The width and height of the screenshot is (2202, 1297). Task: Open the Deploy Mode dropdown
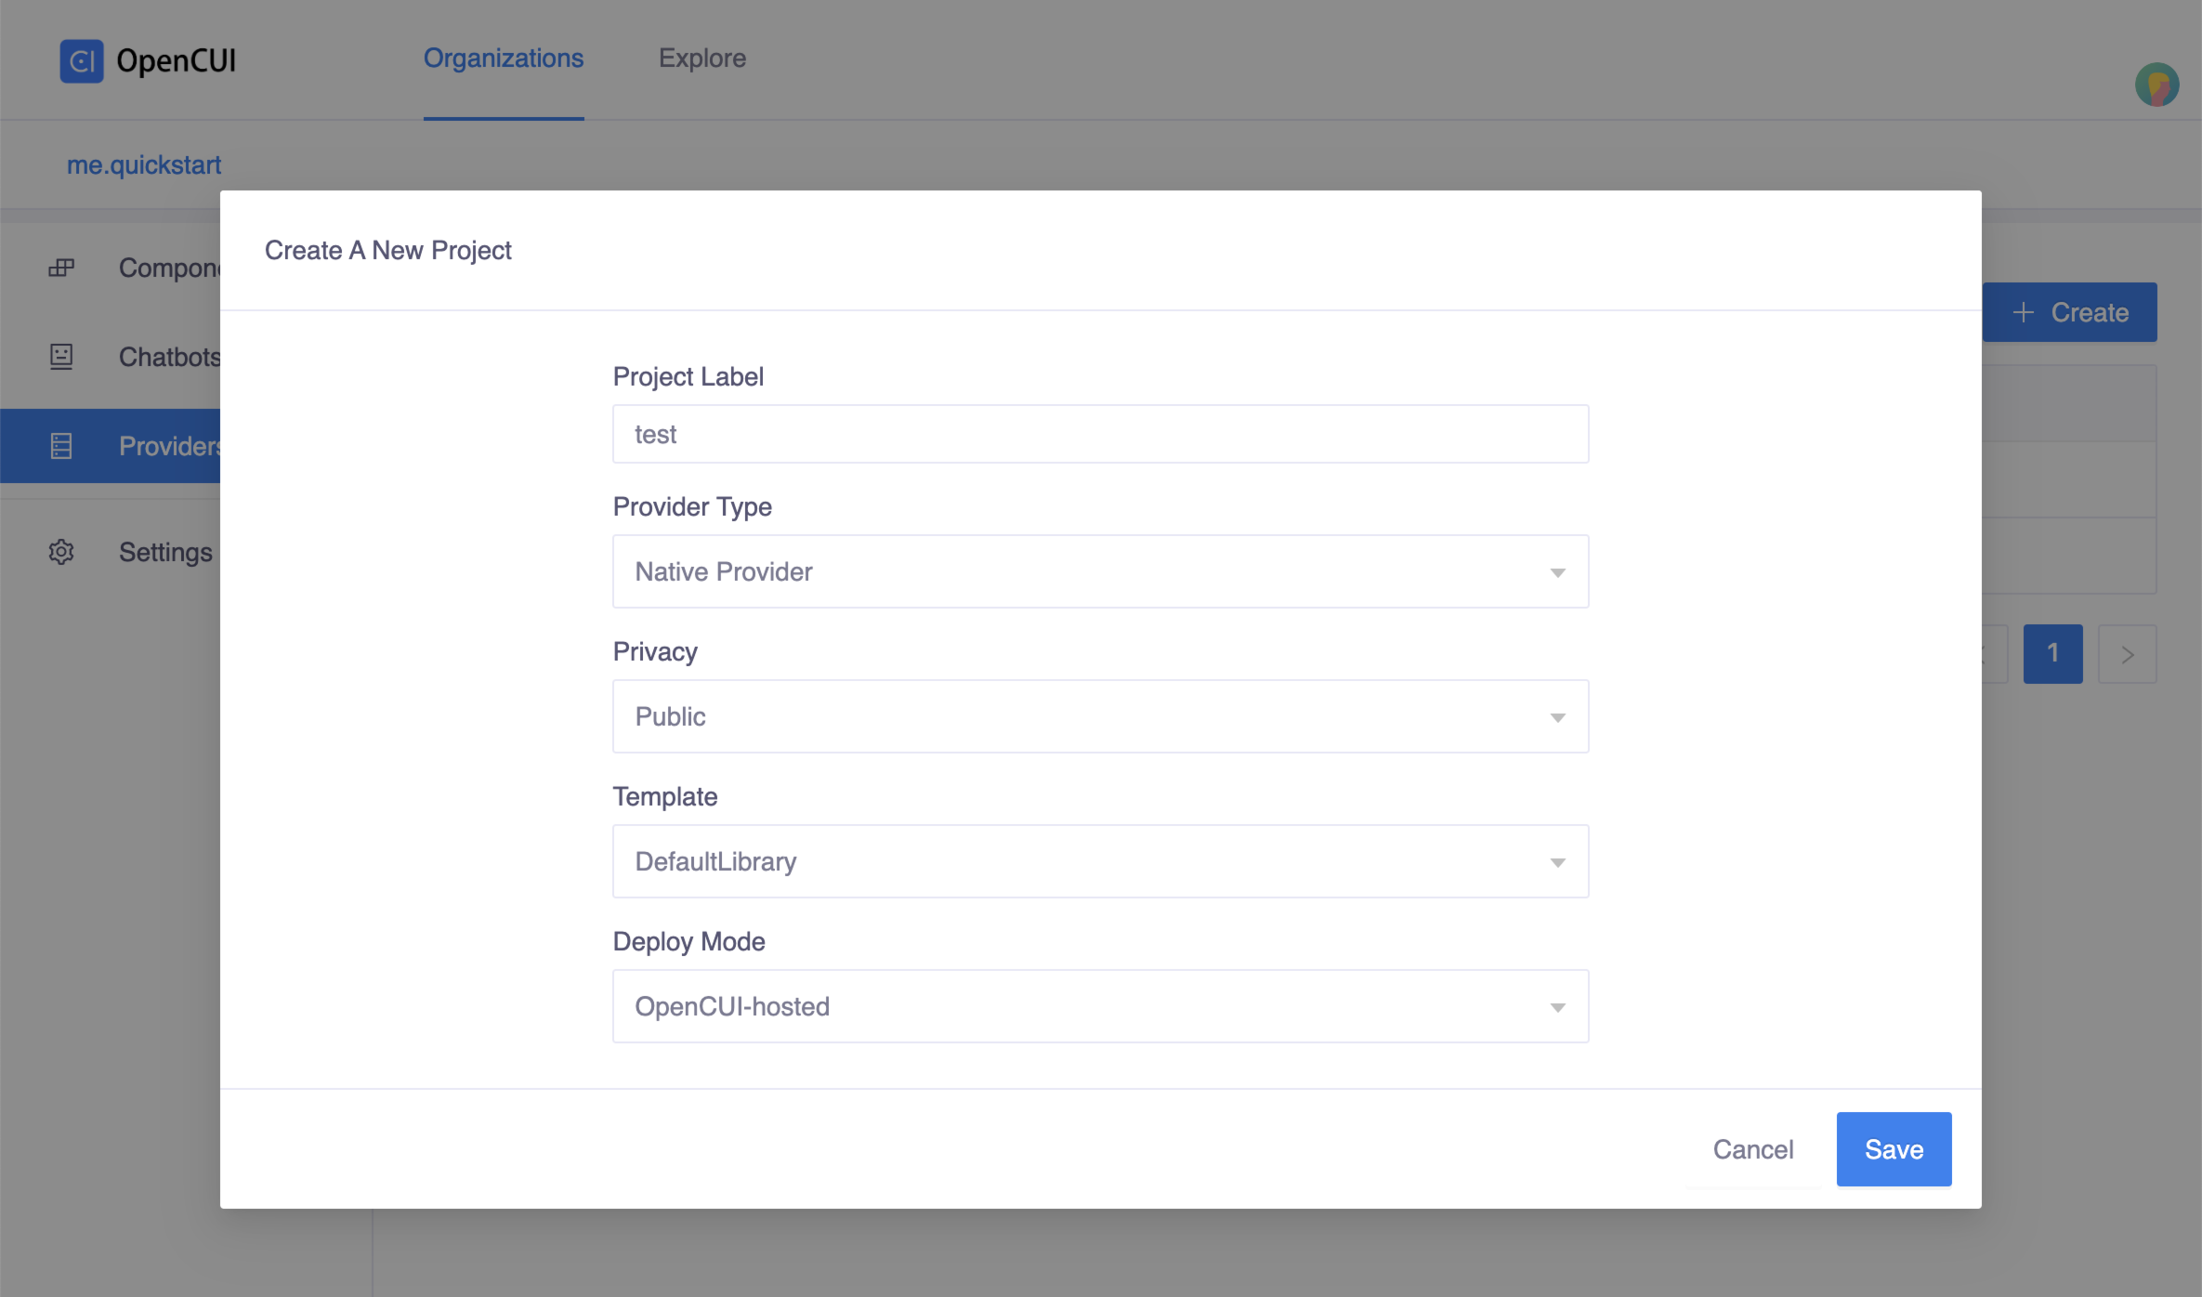coord(1100,1006)
